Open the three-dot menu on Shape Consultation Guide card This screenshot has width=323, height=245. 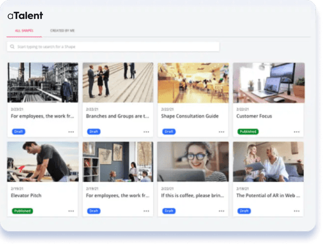(x=221, y=132)
